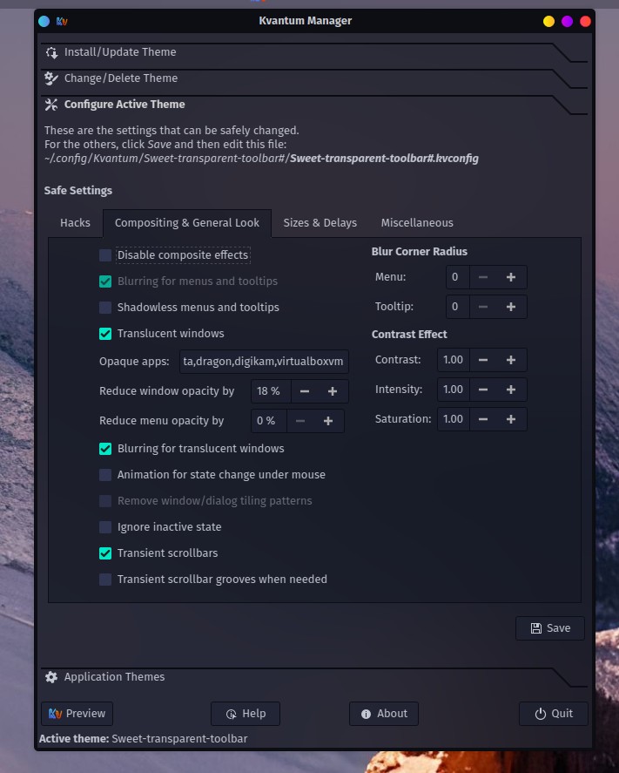Click the 0 % menu opacity field
The image size is (619, 773).
(x=269, y=421)
